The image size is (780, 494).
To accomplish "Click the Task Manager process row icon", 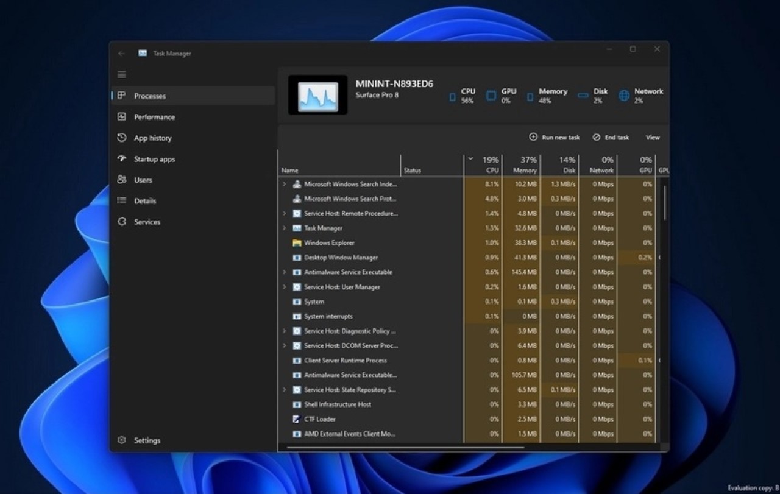I will 297,228.
